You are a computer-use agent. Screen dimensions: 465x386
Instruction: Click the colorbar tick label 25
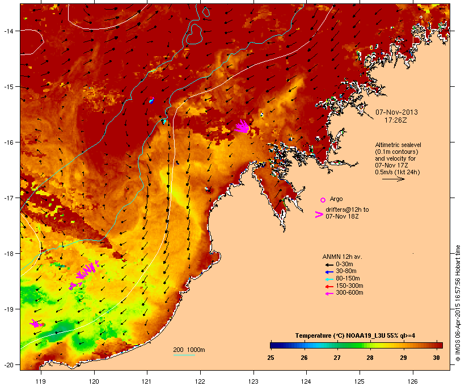pos(270,358)
